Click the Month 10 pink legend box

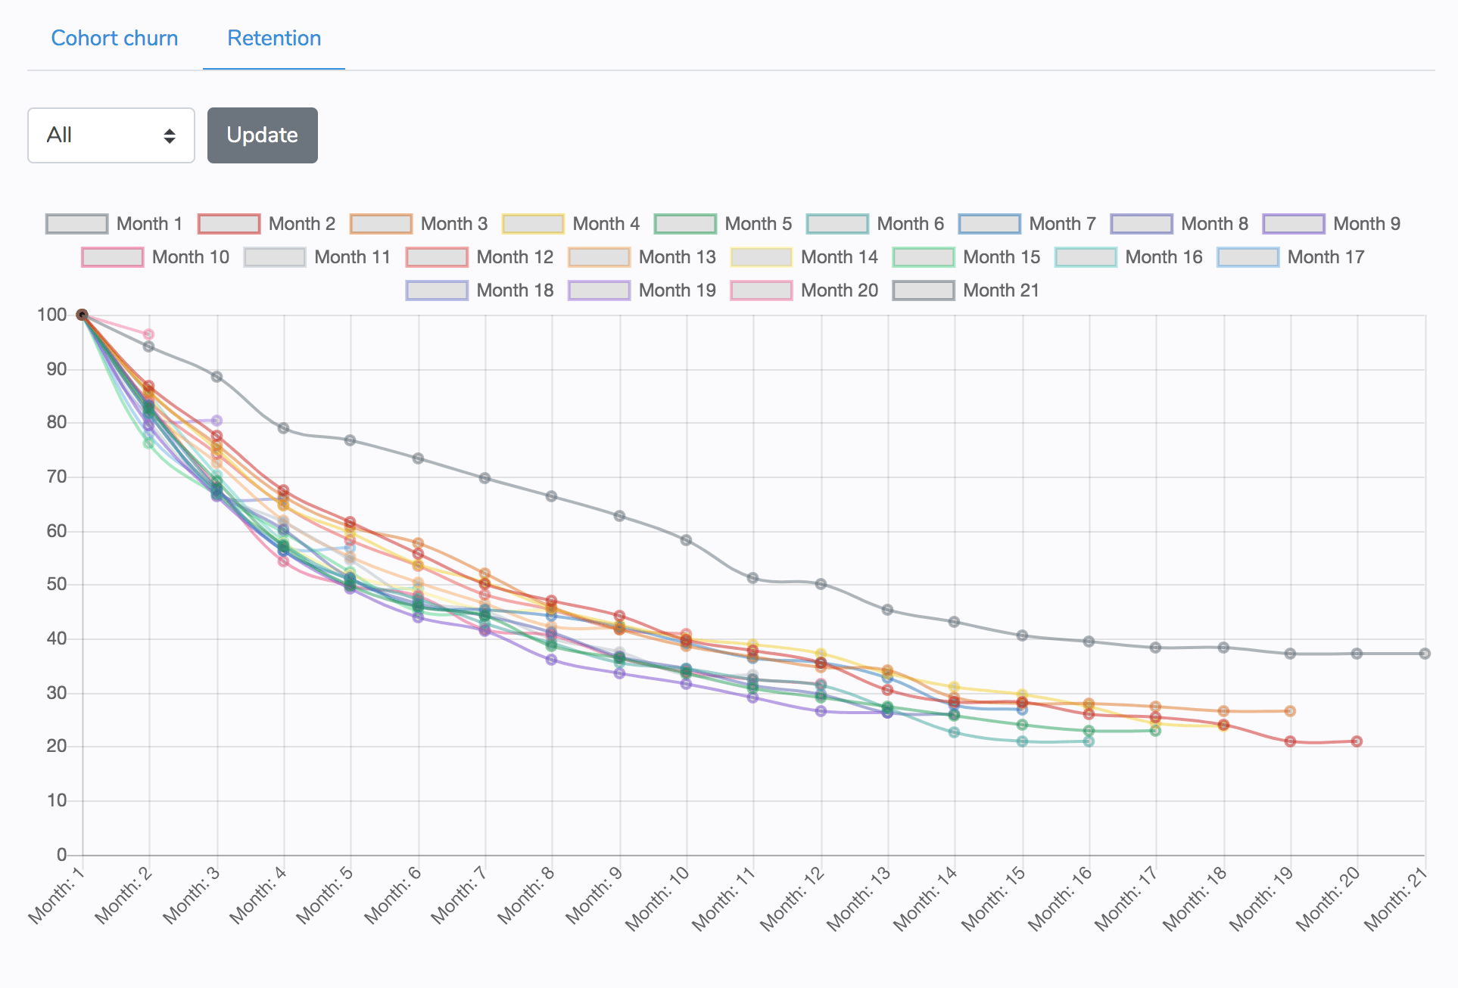112,257
